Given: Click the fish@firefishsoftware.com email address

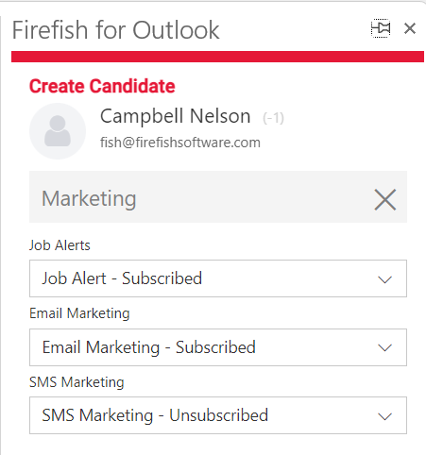Looking at the screenshot, I should click(x=180, y=143).
